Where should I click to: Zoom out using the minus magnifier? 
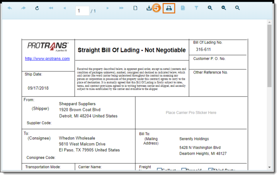[x=224, y=8]
